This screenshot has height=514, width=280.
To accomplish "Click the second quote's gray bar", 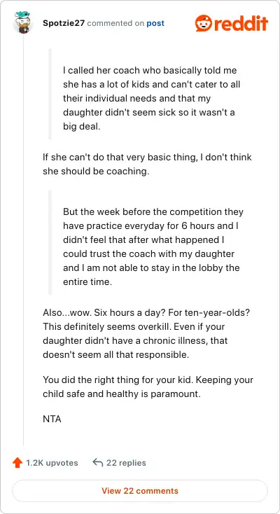I will (50, 242).
